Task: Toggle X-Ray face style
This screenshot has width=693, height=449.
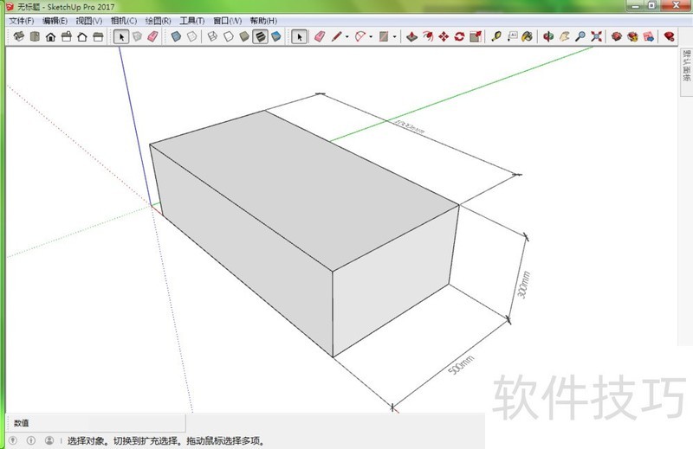Action: pyautogui.click(x=176, y=36)
